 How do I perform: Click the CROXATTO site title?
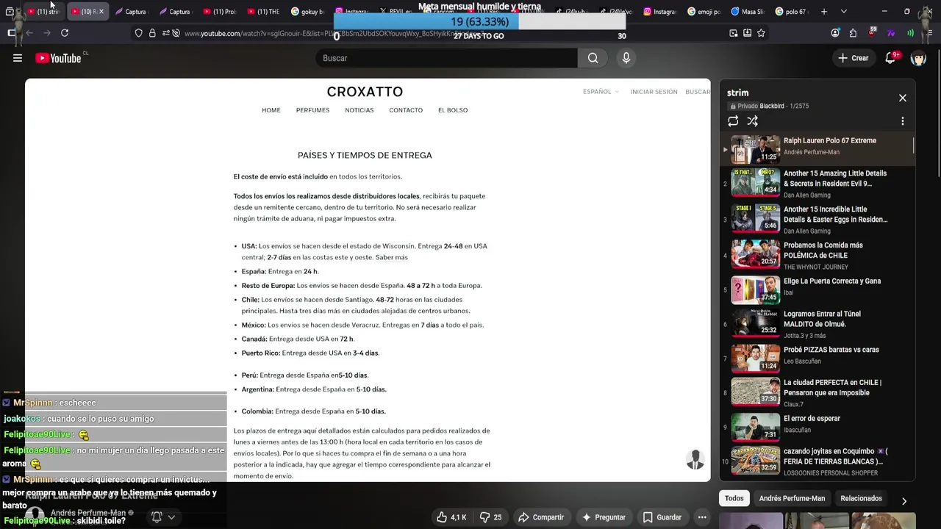point(365,92)
